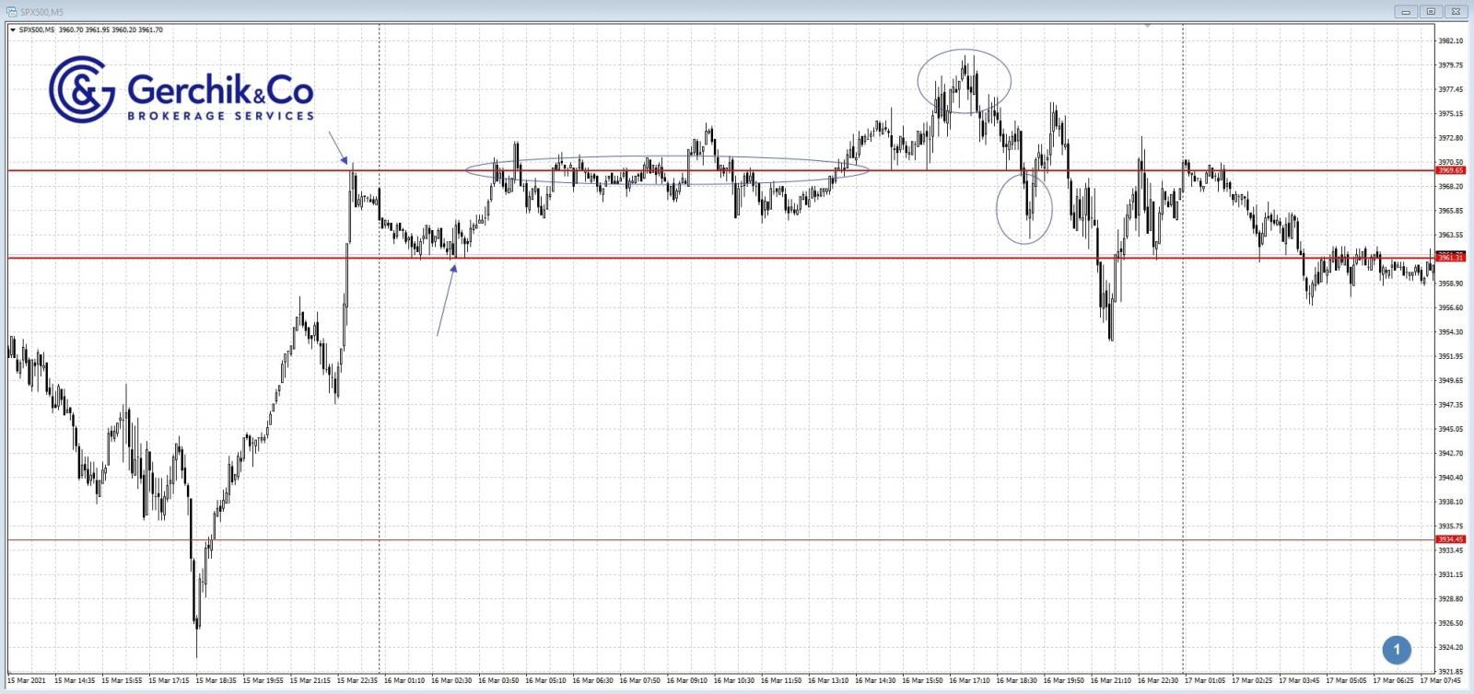Click the blue circle badge numbered 1
This screenshot has height=694, width=1474.
pyautogui.click(x=1396, y=650)
